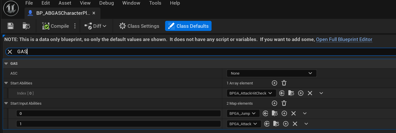Click the Unreal Engine logo icon
Viewport: 396px width, 133px height.
point(11,9)
